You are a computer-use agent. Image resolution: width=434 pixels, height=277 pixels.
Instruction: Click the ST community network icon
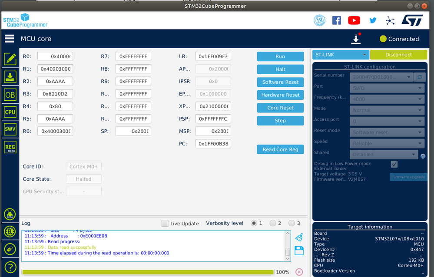[390, 20]
